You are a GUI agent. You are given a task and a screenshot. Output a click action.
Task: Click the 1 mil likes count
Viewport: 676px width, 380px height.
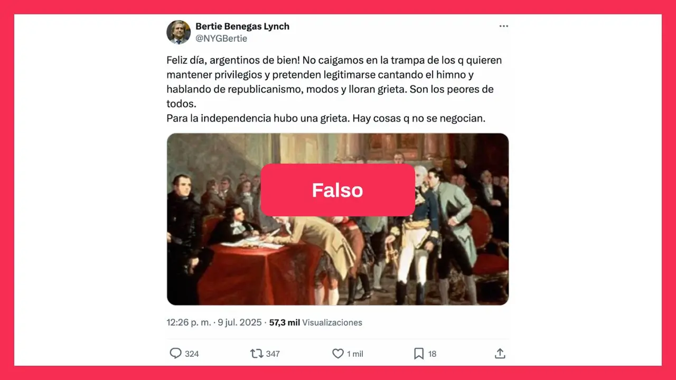[x=355, y=354]
